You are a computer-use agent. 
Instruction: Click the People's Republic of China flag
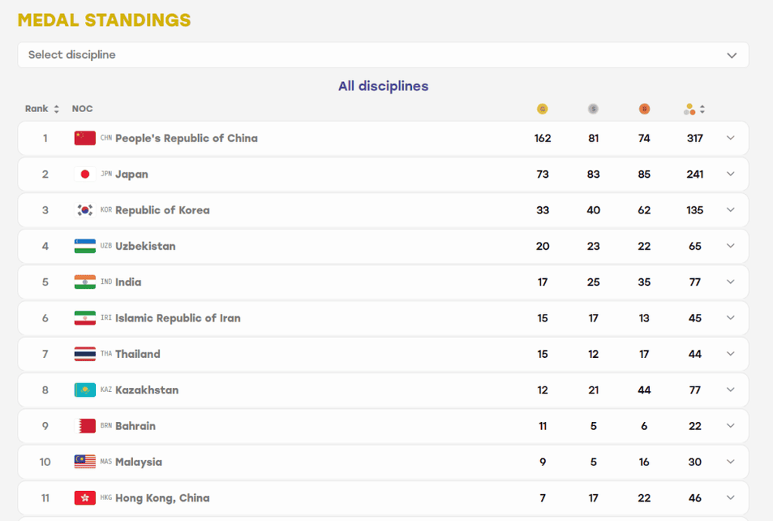click(x=85, y=138)
